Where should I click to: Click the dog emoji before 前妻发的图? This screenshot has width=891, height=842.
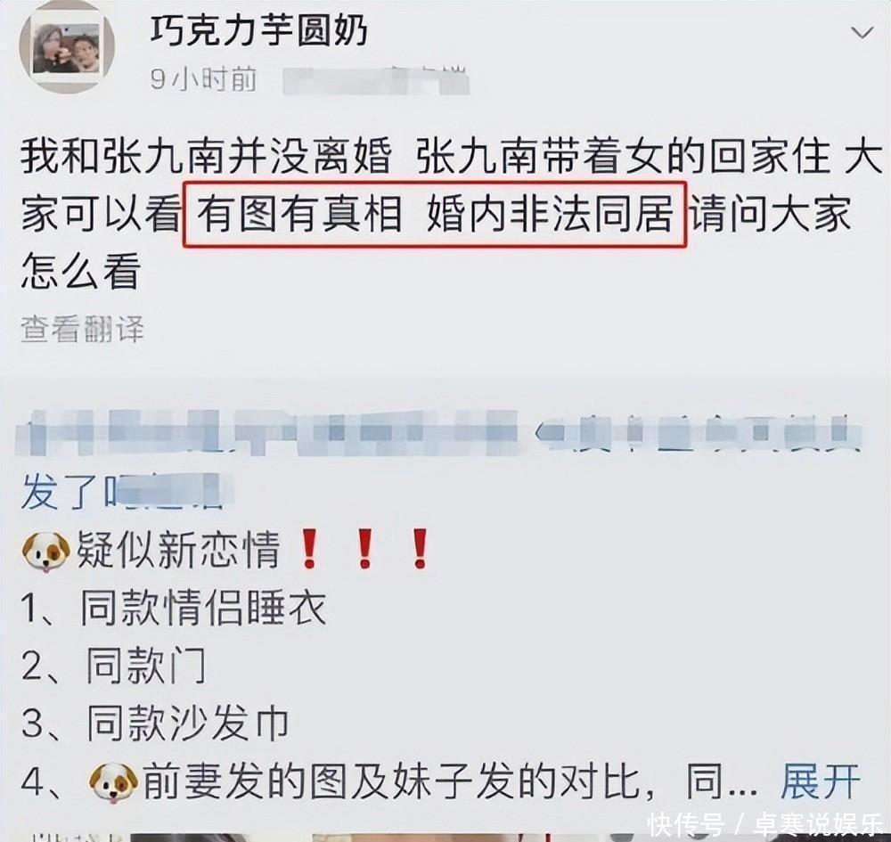tap(114, 782)
